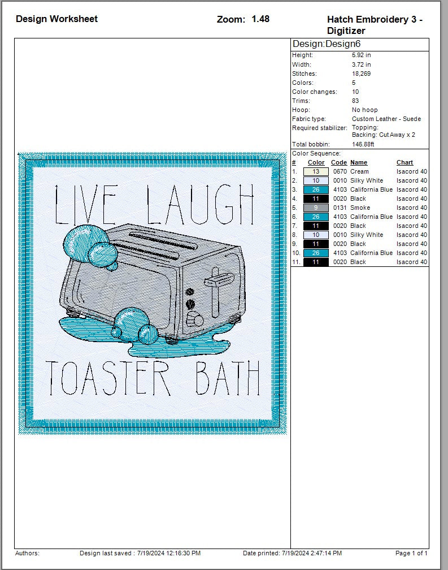Click the Cream color swatch in row 1
The image size is (448, 570).
click(x=316, y=171)
